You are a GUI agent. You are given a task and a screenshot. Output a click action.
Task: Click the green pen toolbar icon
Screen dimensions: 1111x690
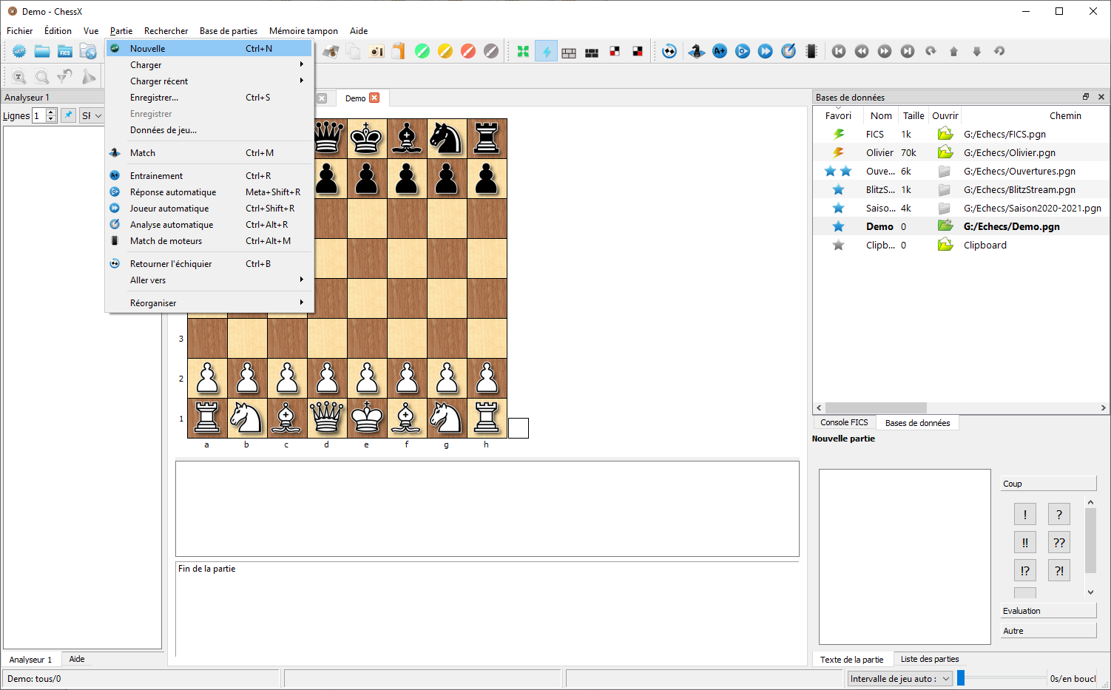[422, 52]
